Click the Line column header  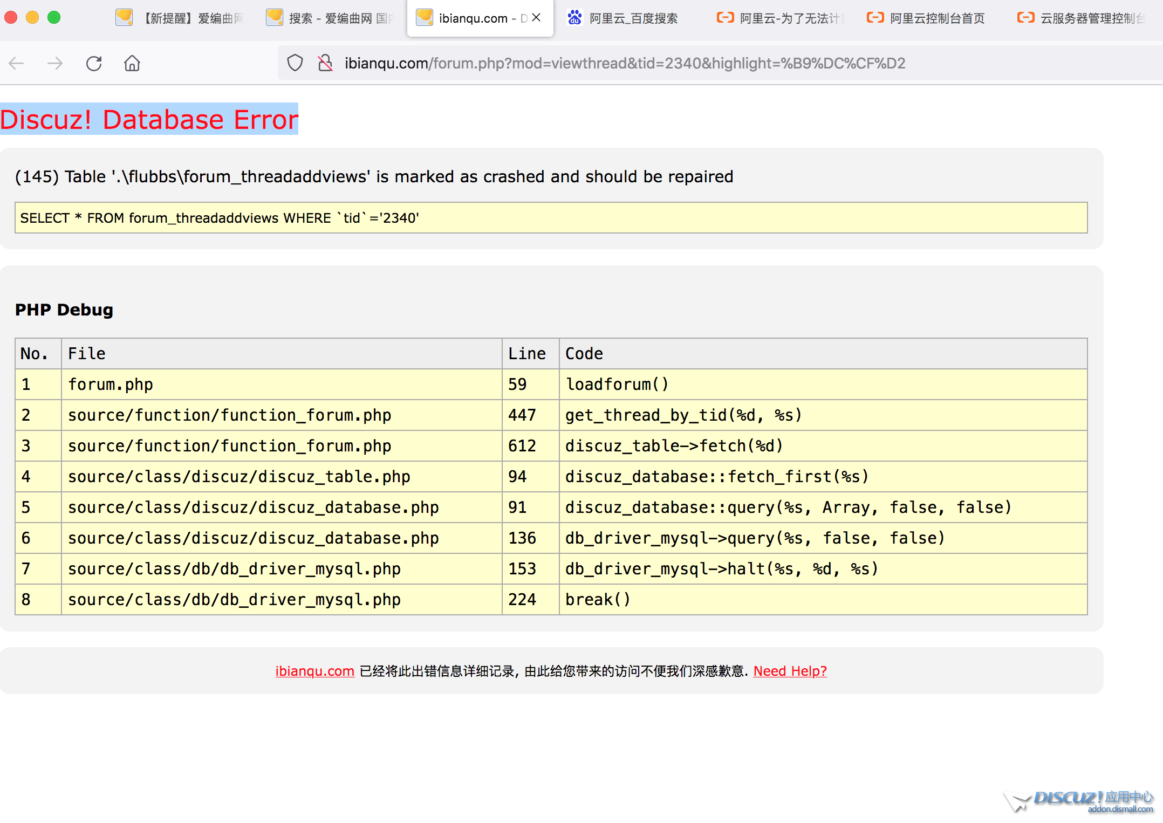531,354
